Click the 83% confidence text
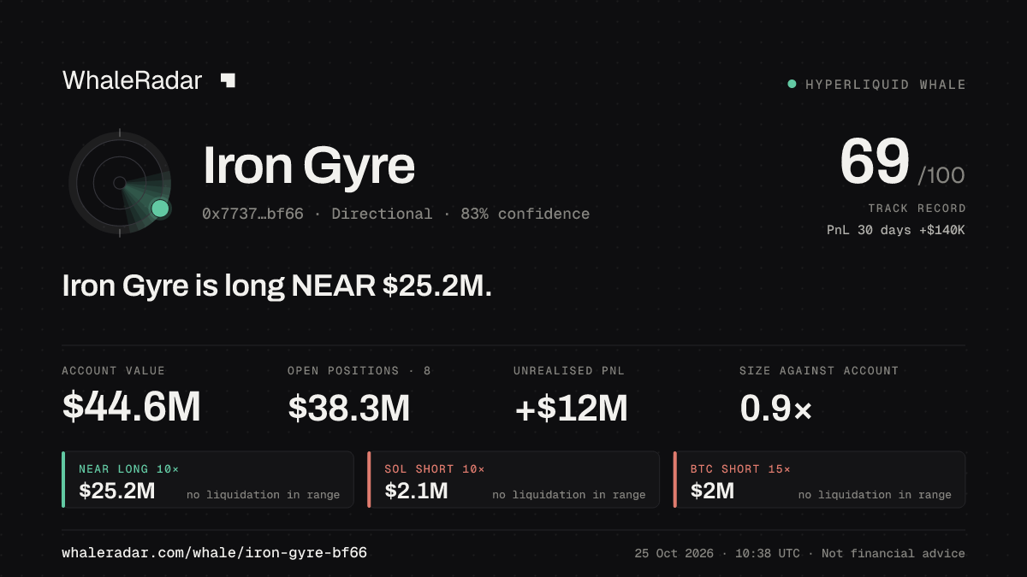Image resolution: width=1027 pixels, height=577 pixels. tap(525, 214)
